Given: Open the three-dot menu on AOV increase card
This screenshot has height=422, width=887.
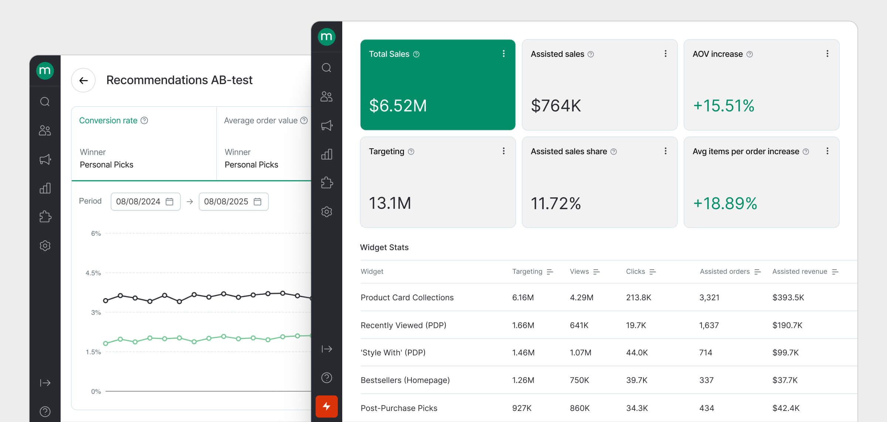Looking at the screenshot, I should pyautogui.click(x=827, y=54).
